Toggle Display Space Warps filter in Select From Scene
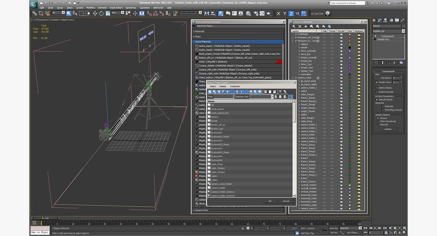 coord(232,92)
